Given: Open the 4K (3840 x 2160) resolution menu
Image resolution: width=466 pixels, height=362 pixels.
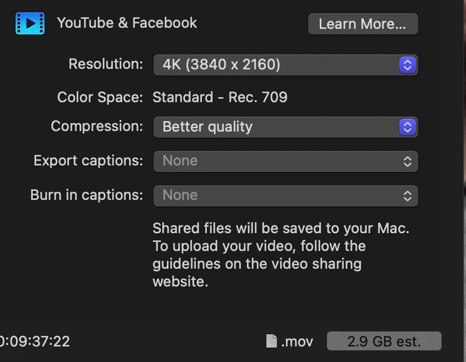Looking at the screenshot, I should pos(286,65).
